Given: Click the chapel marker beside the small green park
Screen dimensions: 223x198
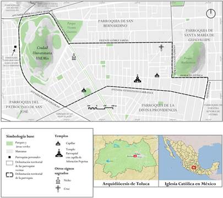Looking at the screenshot, I should [84, 90].
